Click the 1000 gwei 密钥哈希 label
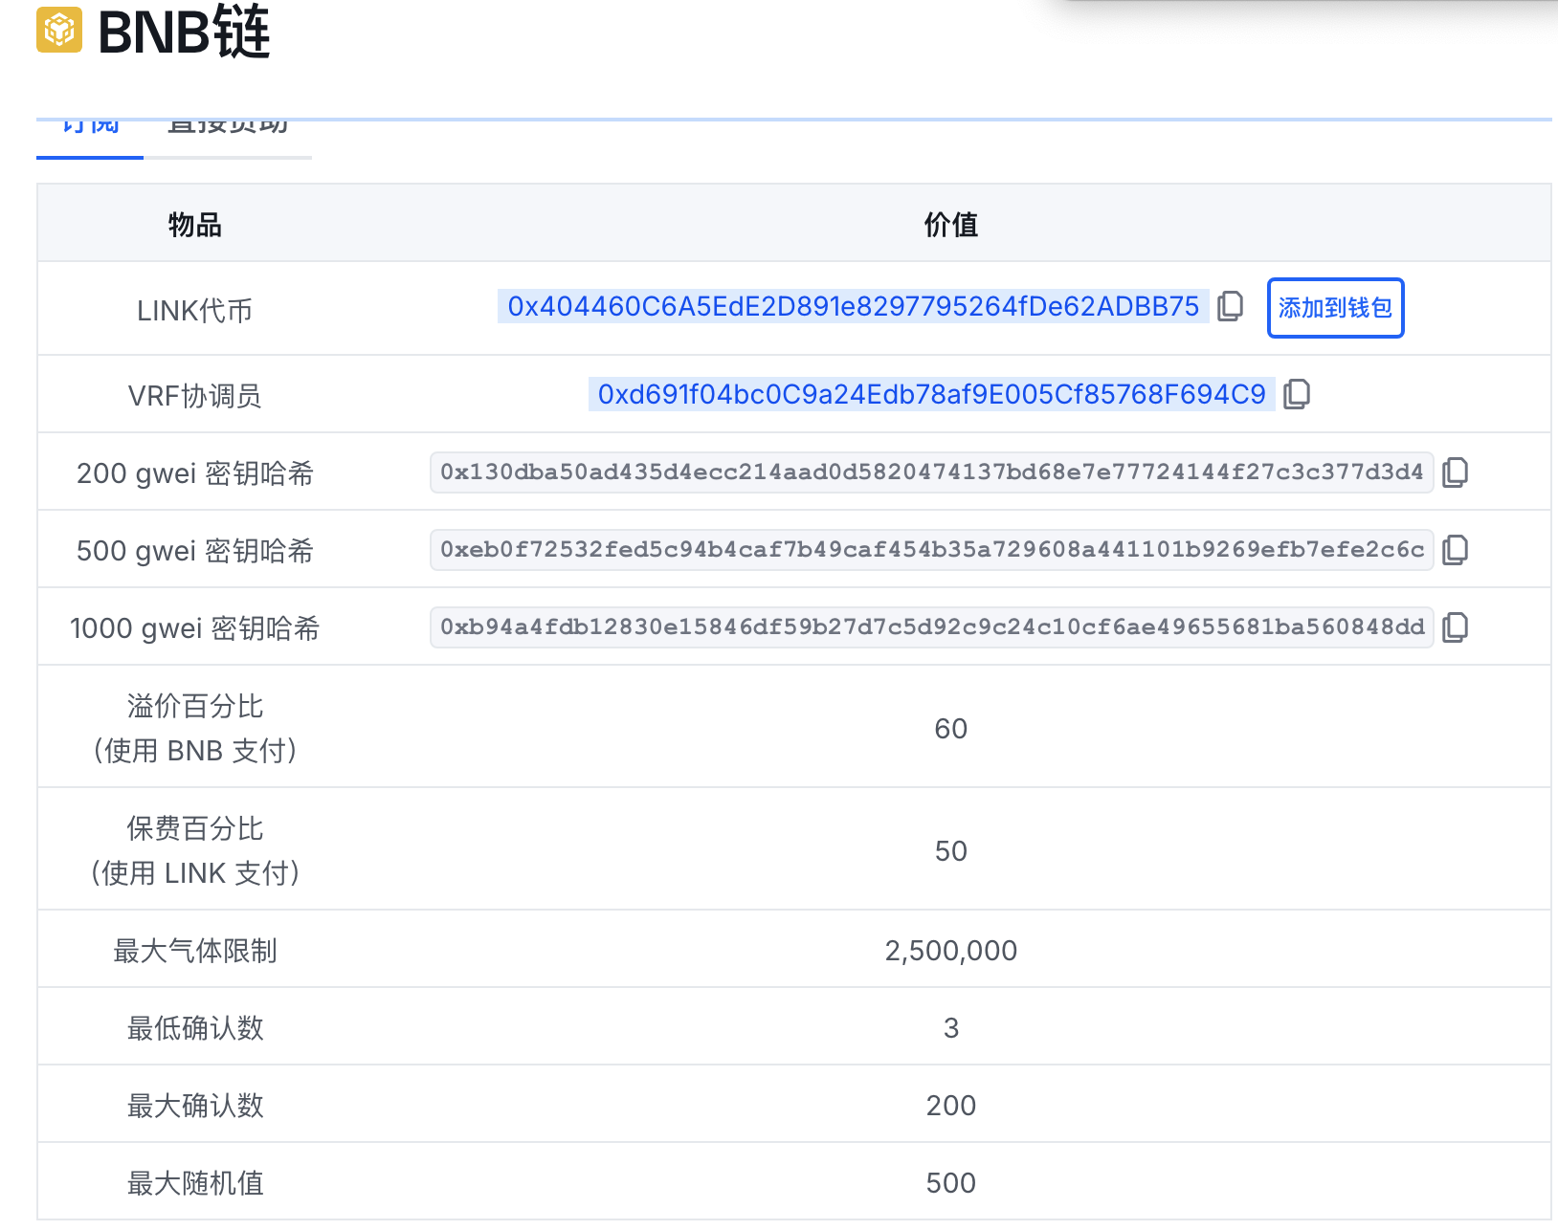 click(x=195, y=627)
